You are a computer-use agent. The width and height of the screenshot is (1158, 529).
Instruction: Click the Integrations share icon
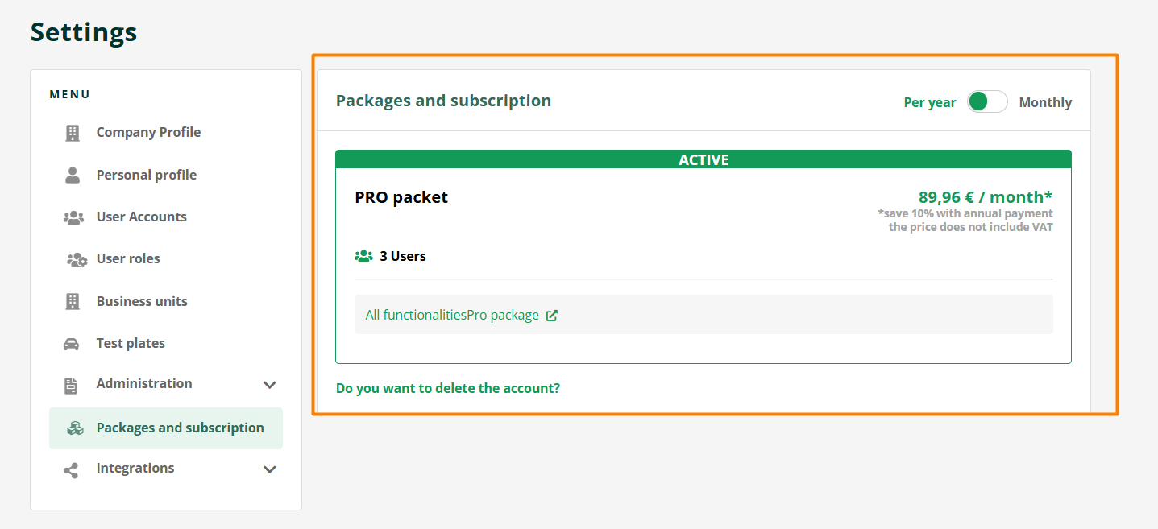point(72,470)
